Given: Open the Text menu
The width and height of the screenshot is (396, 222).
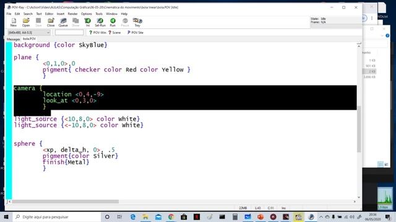Looking at the screenshot, I should 39,14.
